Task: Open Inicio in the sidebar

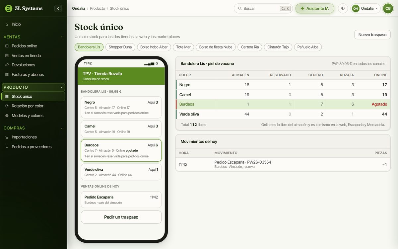Action: pos(33,24)
